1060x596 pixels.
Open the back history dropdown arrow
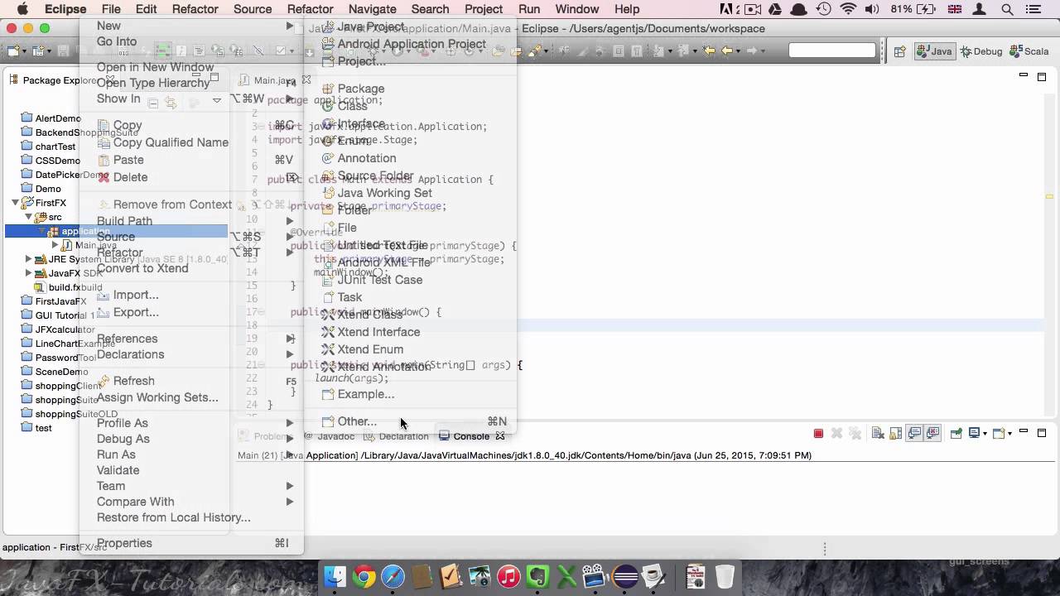click(x=737, y=51)
